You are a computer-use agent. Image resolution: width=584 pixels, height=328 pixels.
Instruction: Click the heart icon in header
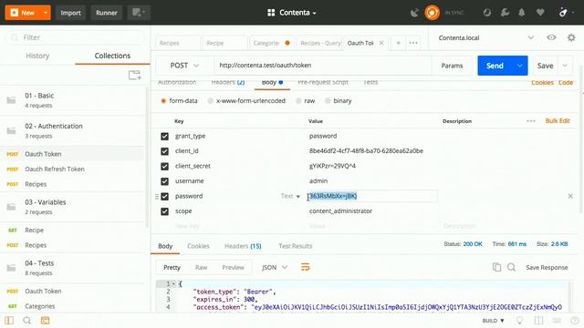(540, 13)
